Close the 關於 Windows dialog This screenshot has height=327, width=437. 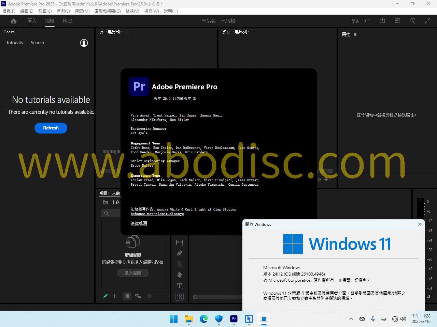[x=420, y=224]
